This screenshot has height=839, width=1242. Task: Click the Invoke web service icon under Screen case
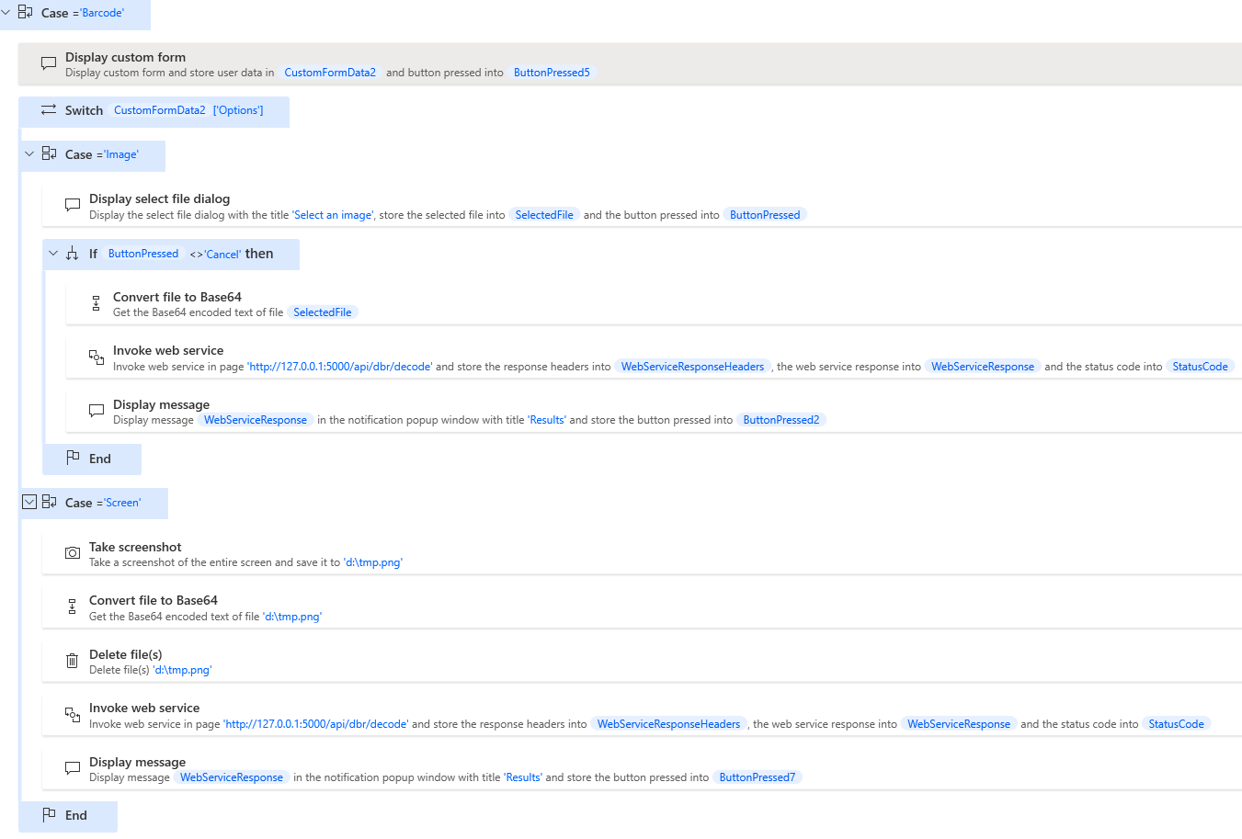point(73,714)
